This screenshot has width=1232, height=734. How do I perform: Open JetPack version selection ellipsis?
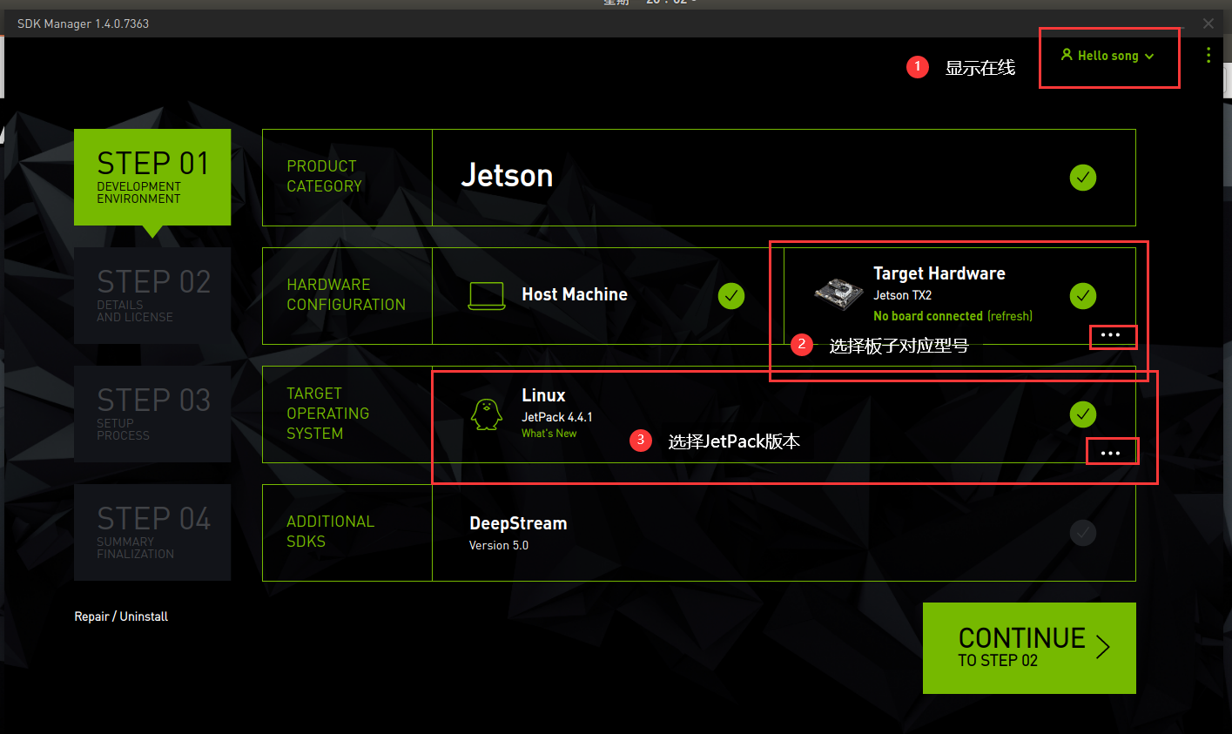click(x=1111, y=453)
